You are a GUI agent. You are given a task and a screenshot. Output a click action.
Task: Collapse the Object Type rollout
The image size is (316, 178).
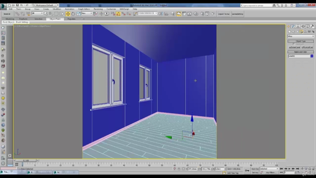[301, 41]
